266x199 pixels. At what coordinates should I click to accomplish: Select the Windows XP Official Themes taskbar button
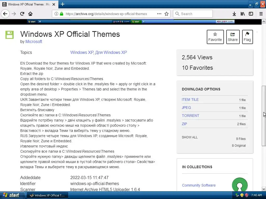[x=48, y=195]
